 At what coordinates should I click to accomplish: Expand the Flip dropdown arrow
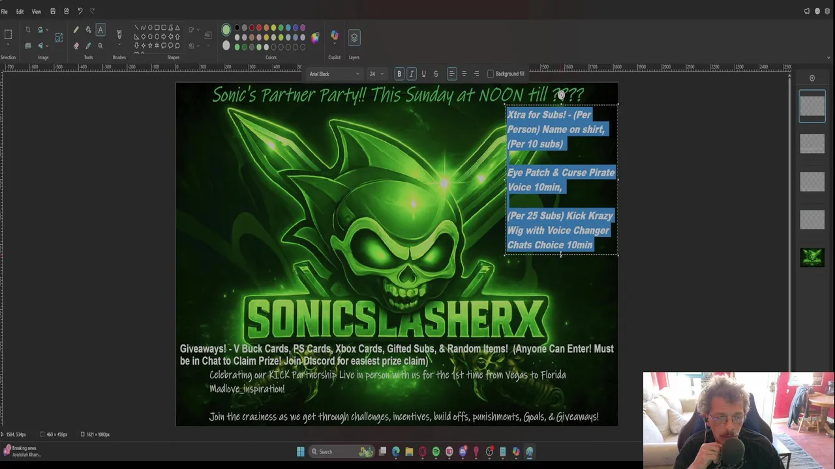pos(47,46)
